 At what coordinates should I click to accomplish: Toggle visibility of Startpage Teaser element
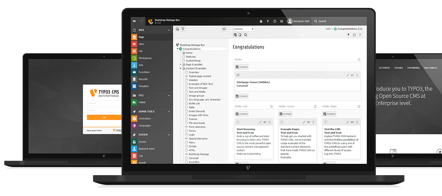pyautogui.click(x=353, y=75)
